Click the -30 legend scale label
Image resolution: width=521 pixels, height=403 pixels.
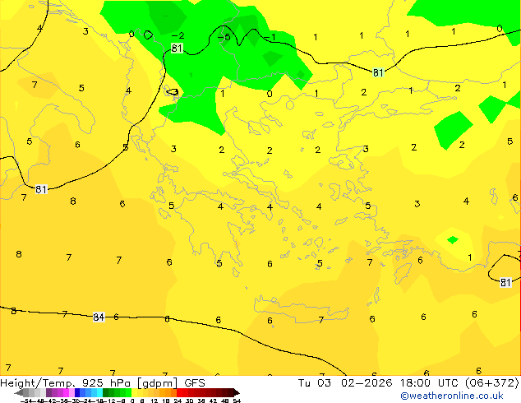point(75,401)
